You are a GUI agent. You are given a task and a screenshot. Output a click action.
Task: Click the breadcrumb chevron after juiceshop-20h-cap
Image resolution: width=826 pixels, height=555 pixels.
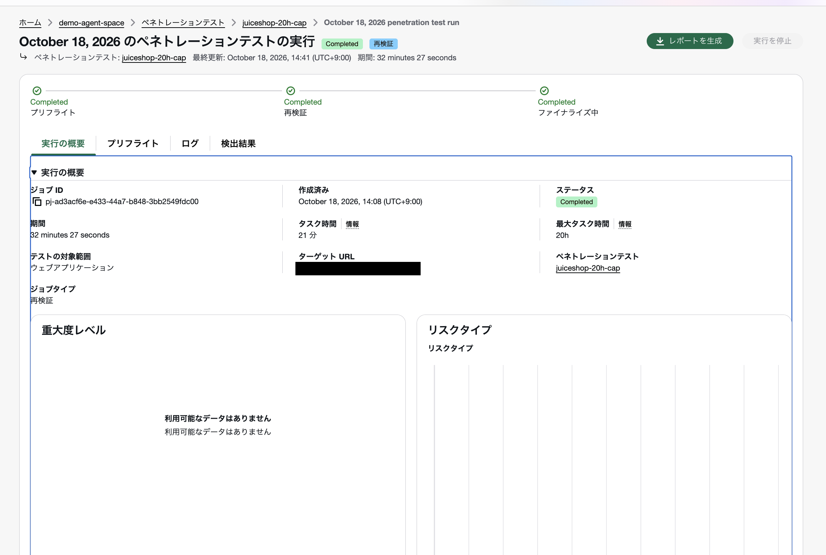(x=315, y=23)
